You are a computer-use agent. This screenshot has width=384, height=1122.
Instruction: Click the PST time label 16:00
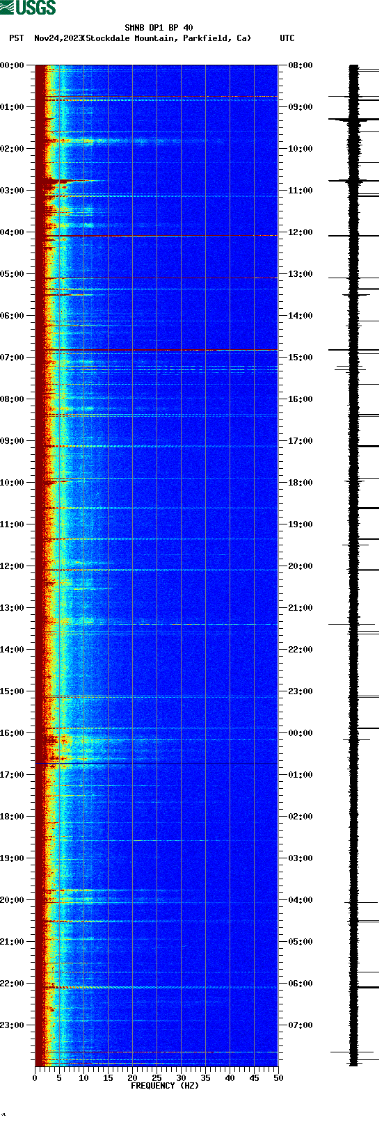point(13,733)
